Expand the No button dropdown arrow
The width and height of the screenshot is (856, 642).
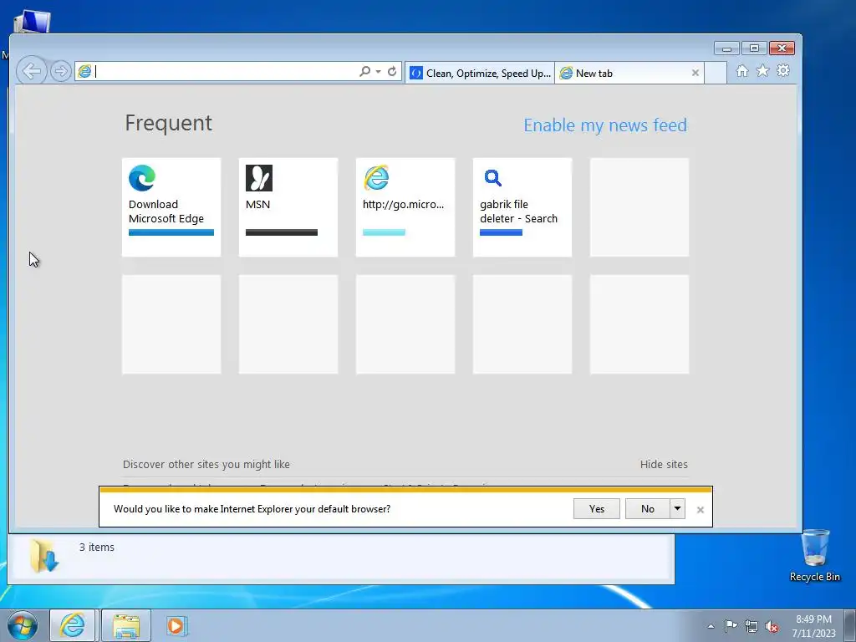677,509
